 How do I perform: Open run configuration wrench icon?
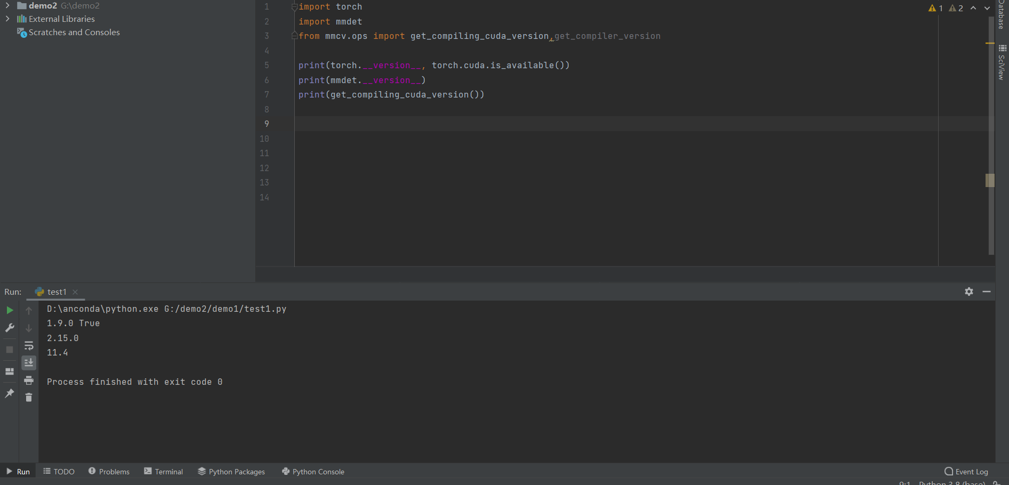coord(10,328)
